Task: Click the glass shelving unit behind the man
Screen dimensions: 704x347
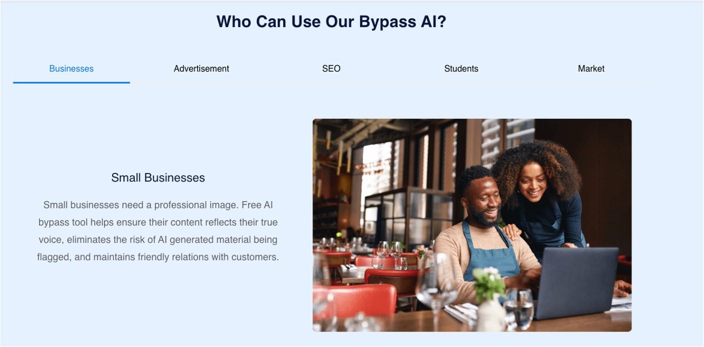Action: click(x=408, y=217)
